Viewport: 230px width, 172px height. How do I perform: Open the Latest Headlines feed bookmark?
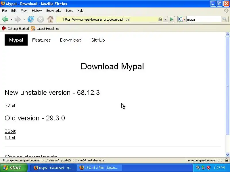click(x=45, y=29)
